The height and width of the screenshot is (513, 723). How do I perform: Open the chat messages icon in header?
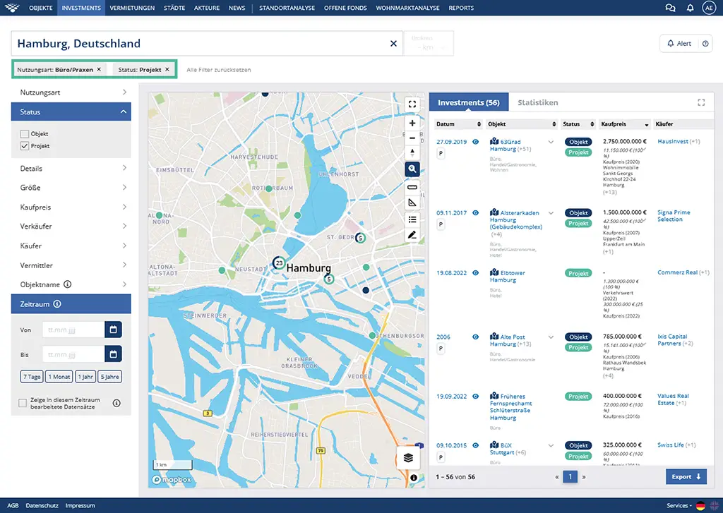click(x=670, y=8)
